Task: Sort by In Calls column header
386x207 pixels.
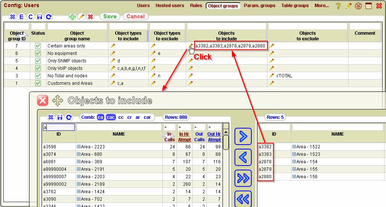Action: tap(169, 137)
